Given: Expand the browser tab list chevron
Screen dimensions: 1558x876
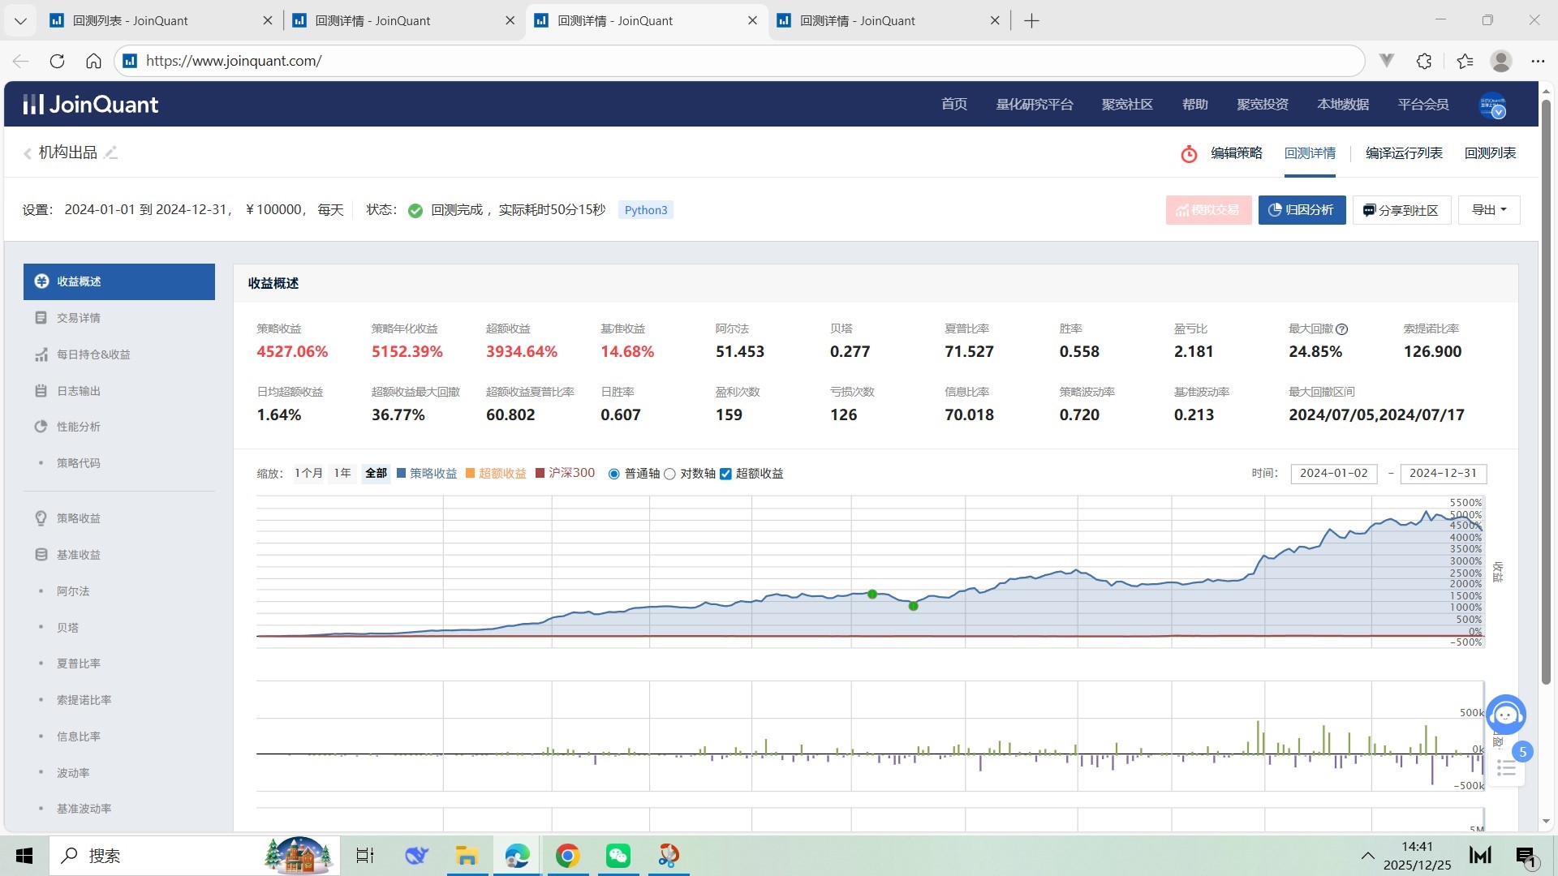Looking at the screenshot, I should click(20, 20).
